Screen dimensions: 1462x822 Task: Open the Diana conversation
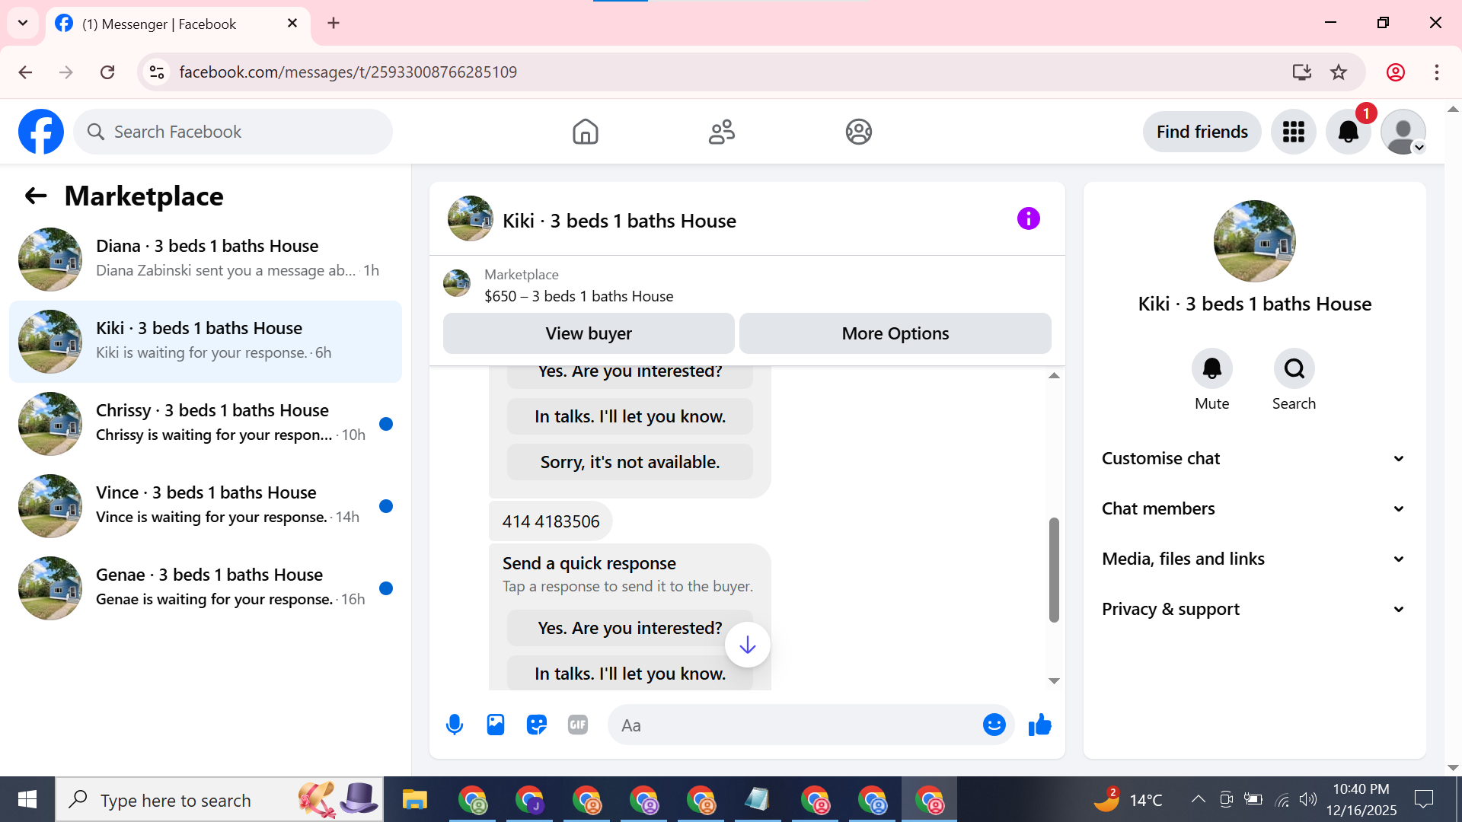tap(206, 259)
